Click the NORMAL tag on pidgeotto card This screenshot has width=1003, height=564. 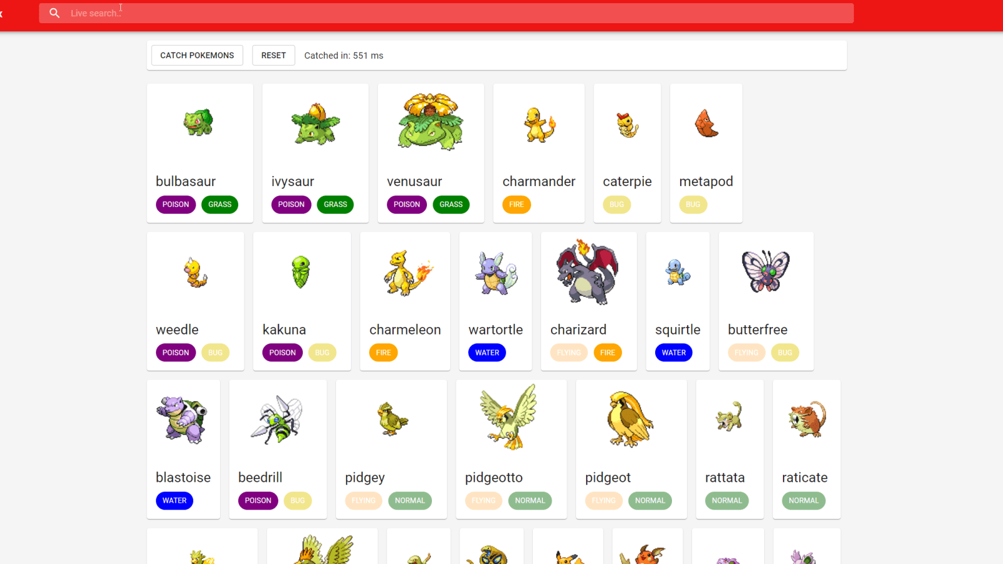530,501
